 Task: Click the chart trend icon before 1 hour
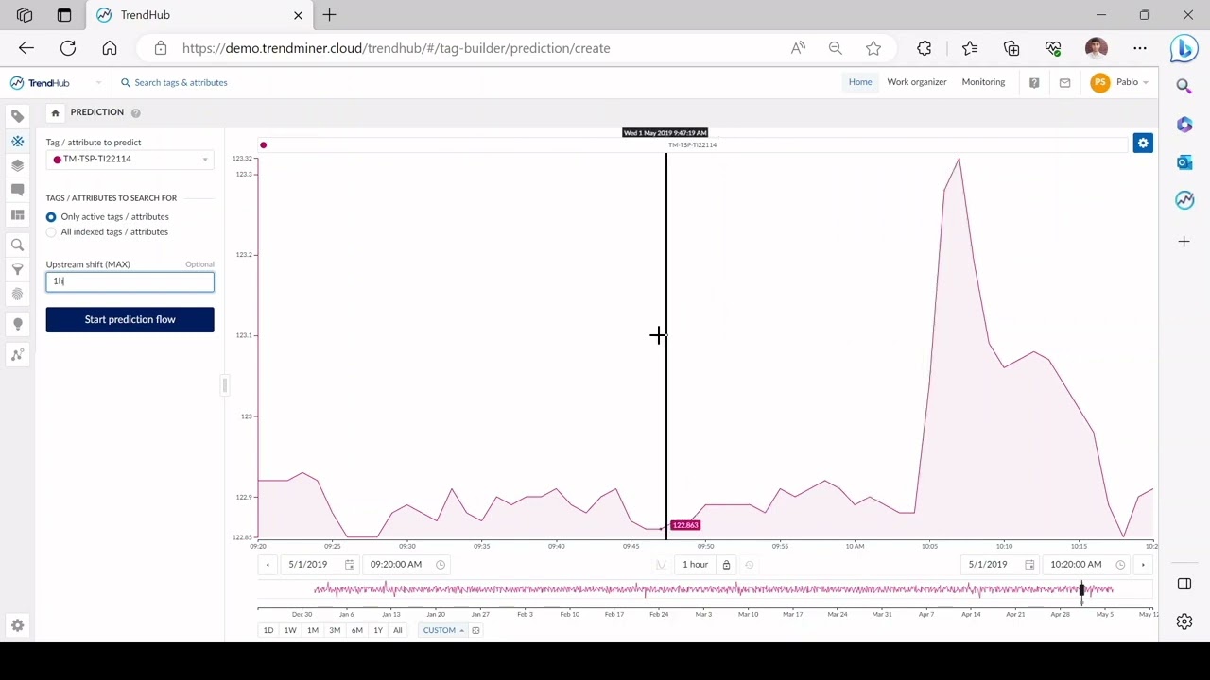[x=662, y=565]
